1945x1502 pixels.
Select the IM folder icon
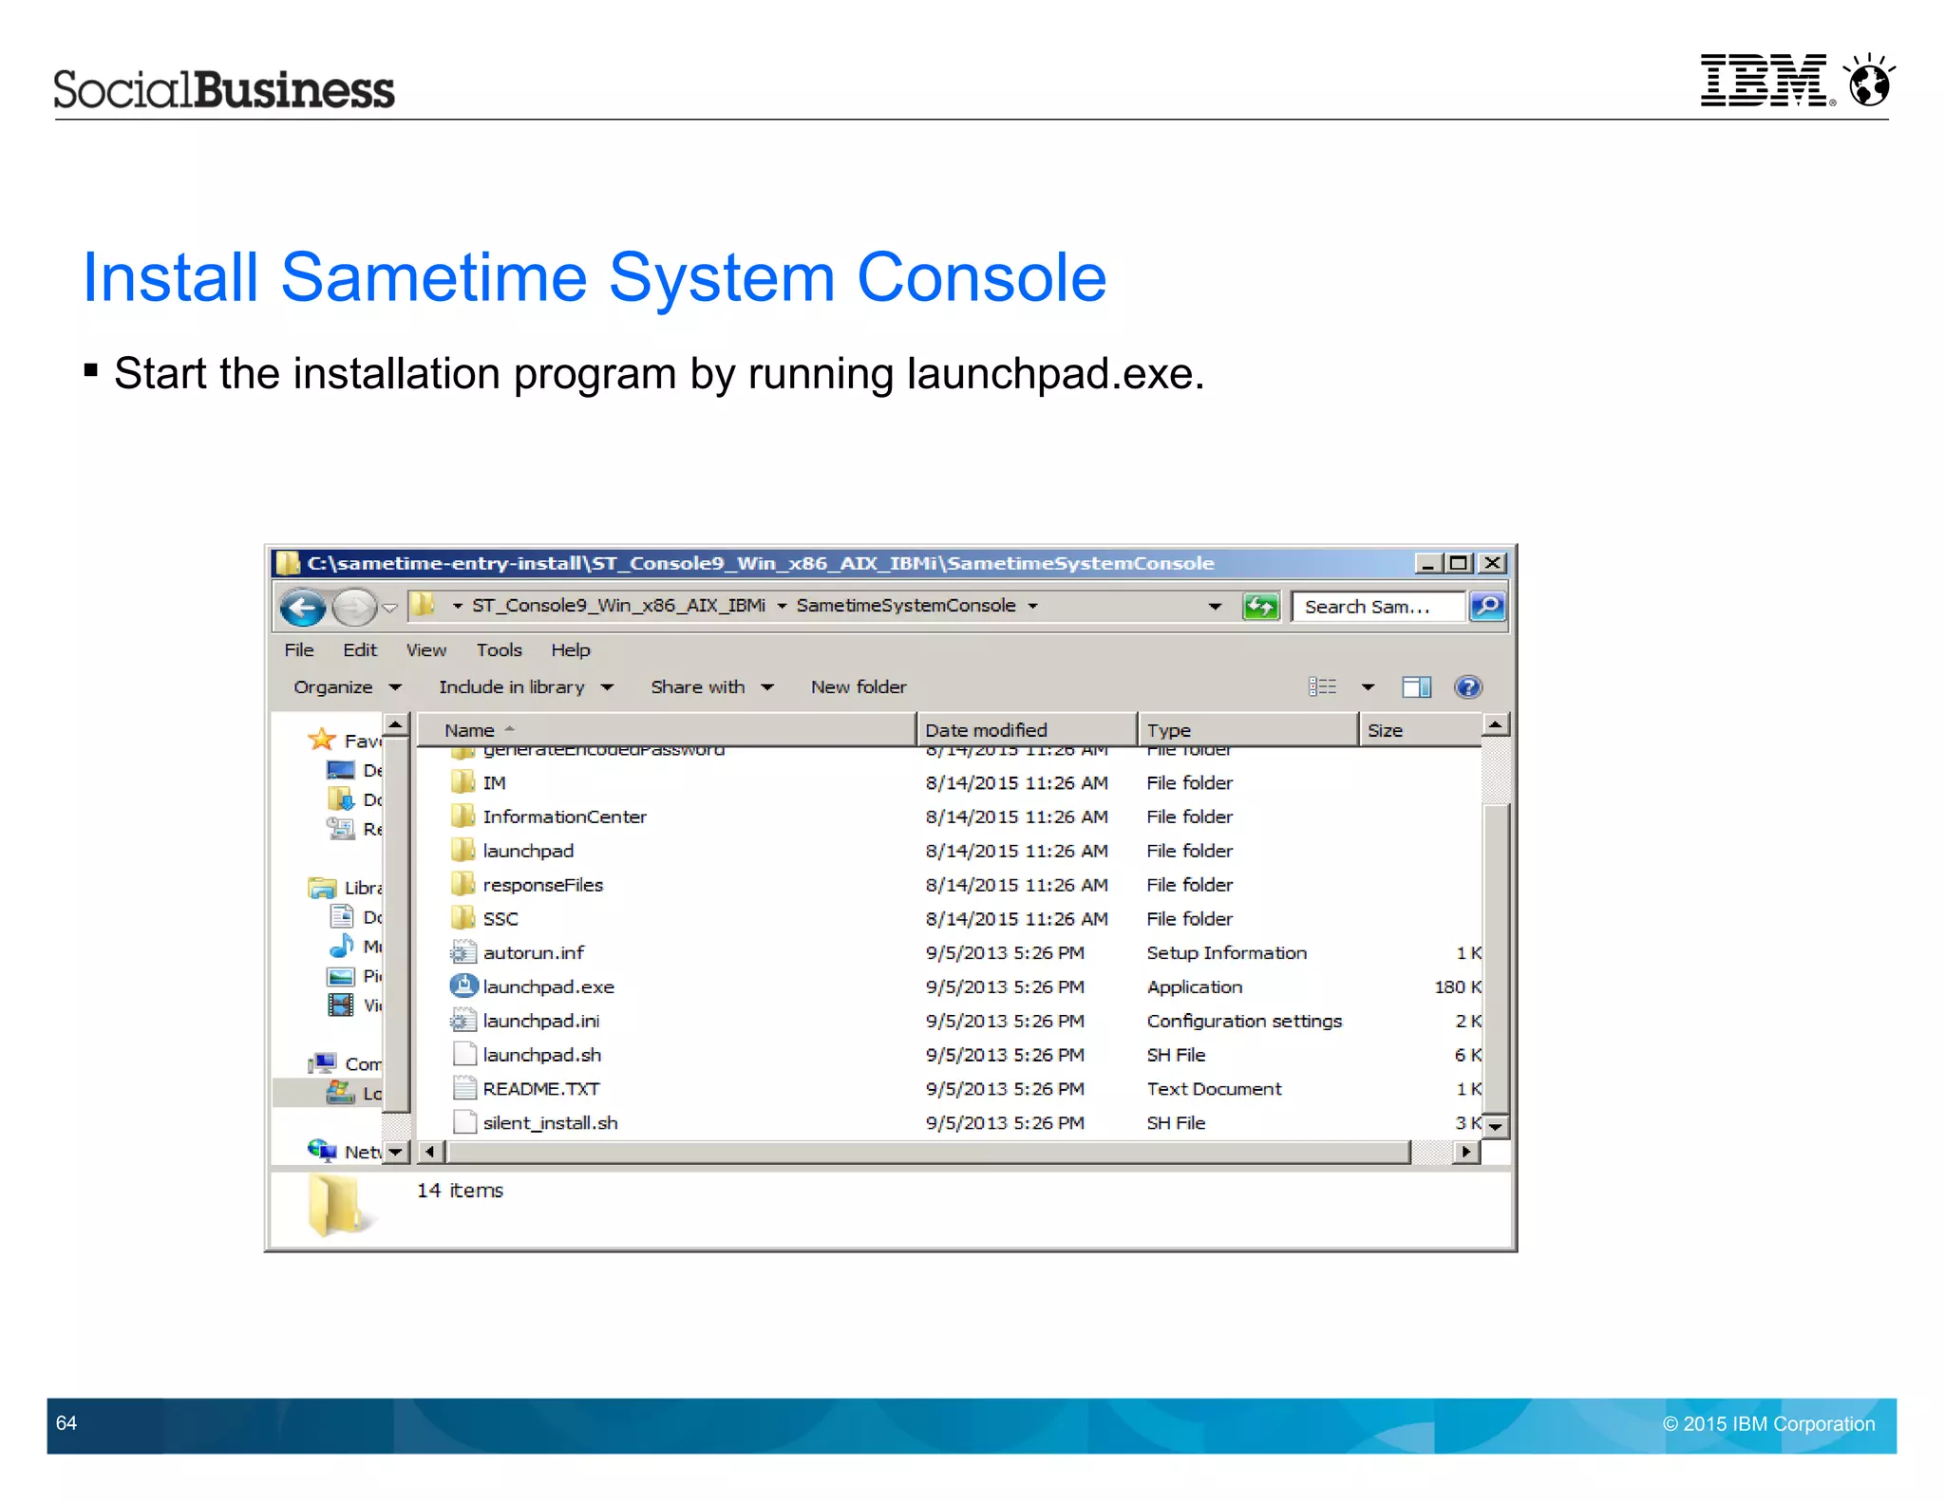[x=463, y=781]
